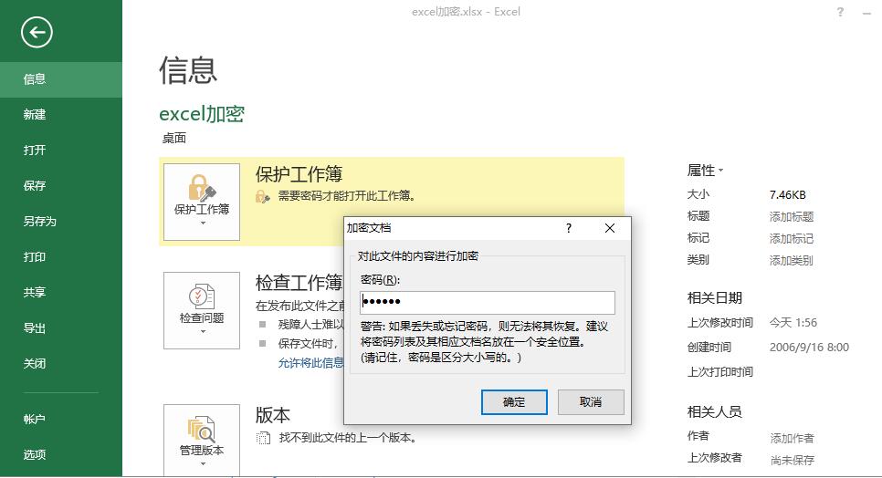Click 保存 in the sidebar

click(x=61, y=185)
